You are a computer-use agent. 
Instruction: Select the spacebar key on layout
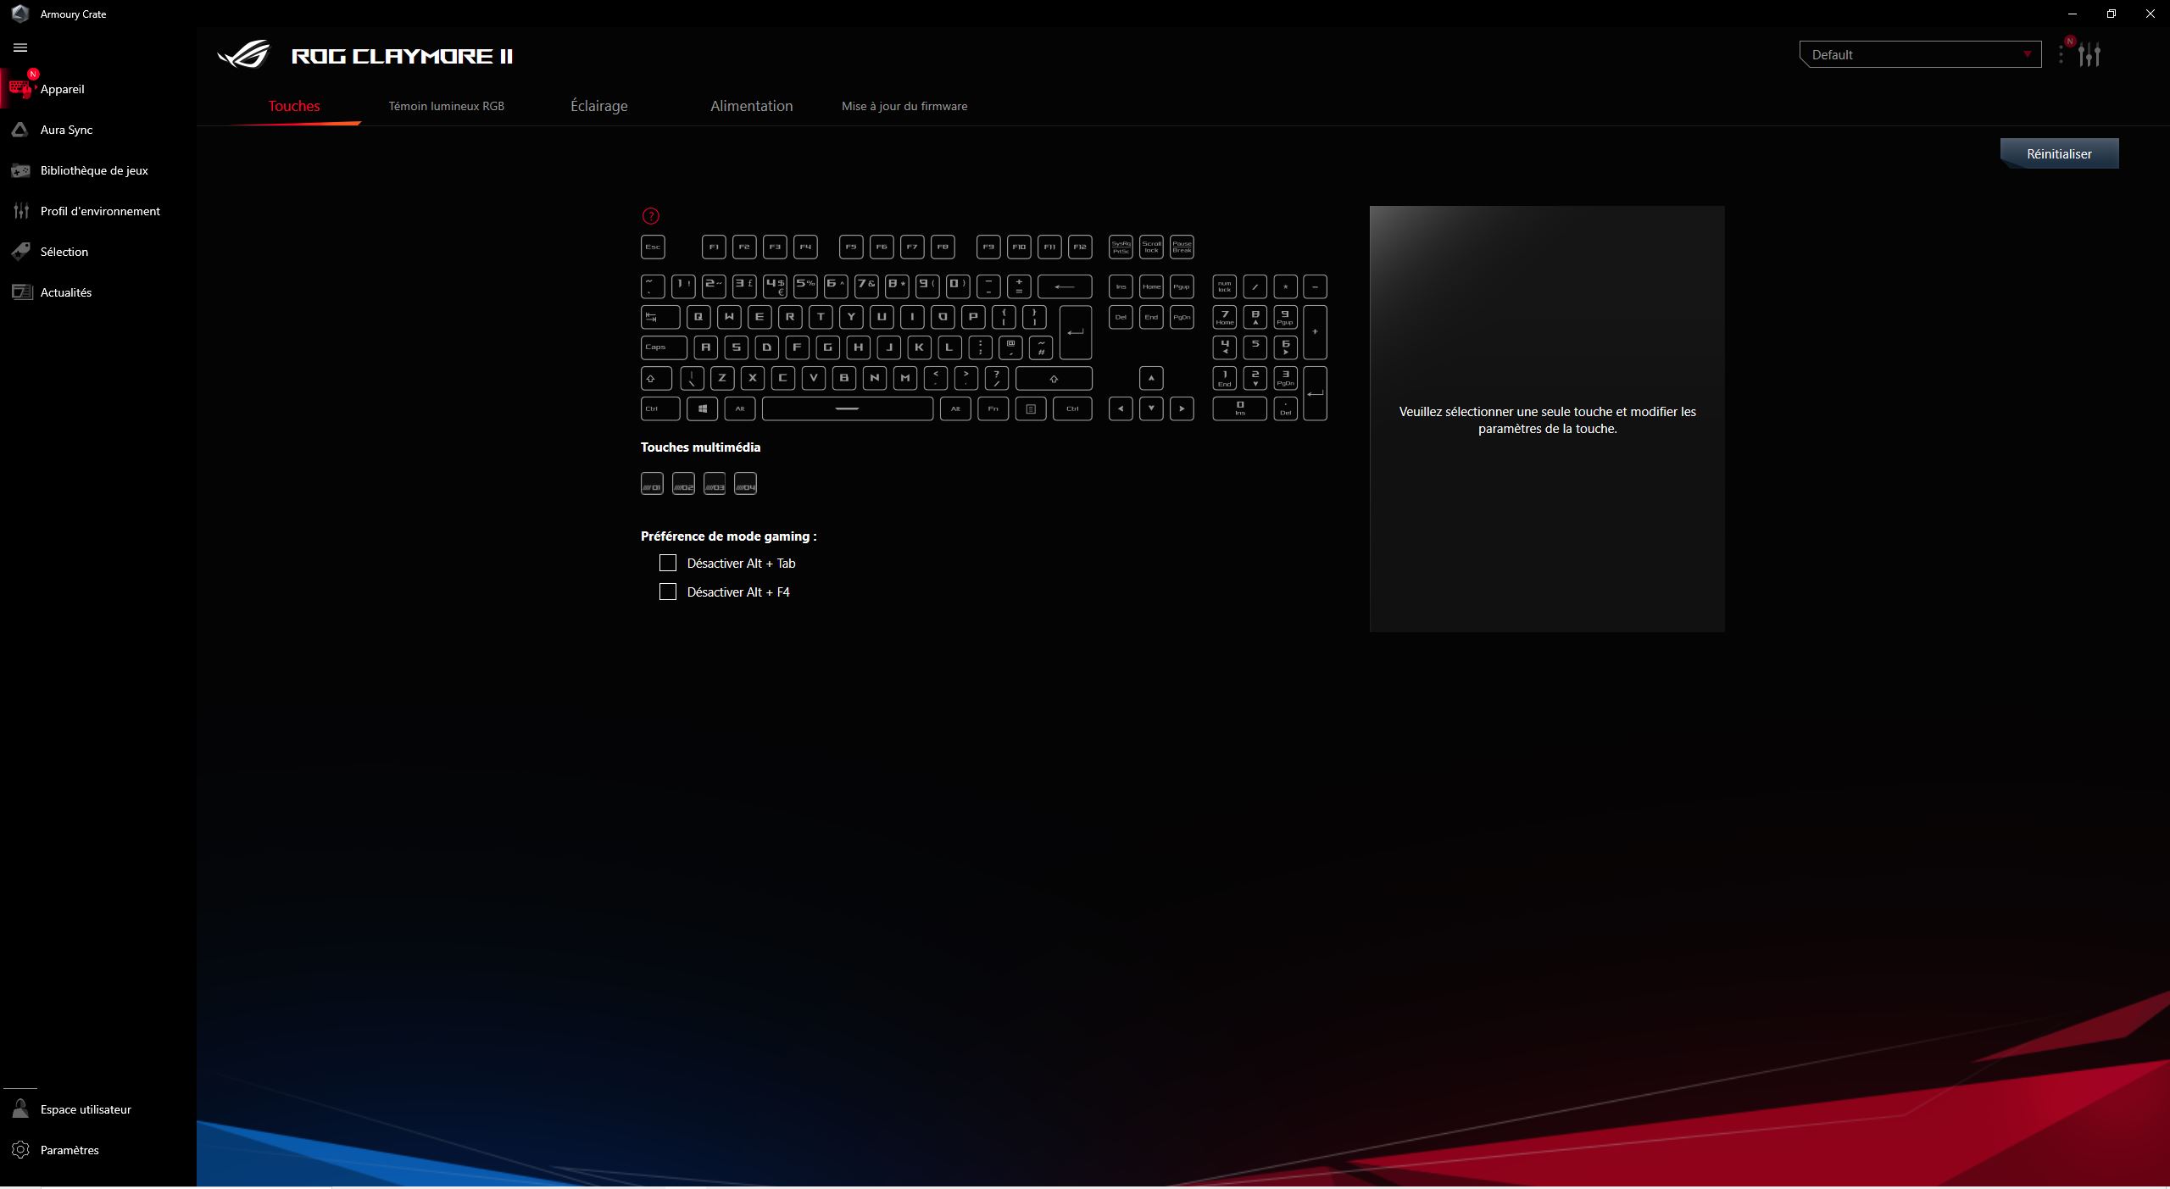pos(848,408)
